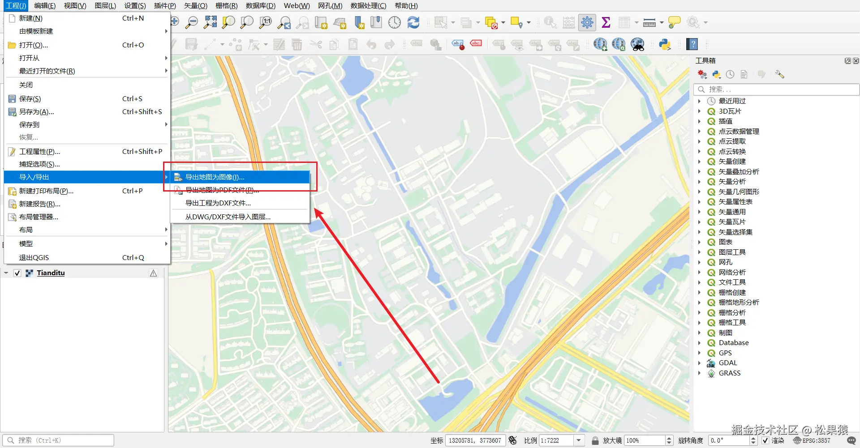Open measure tool dropdown arrow
Image resolution: width=860 pixels, height=448 pixels.
pos(662,22)
